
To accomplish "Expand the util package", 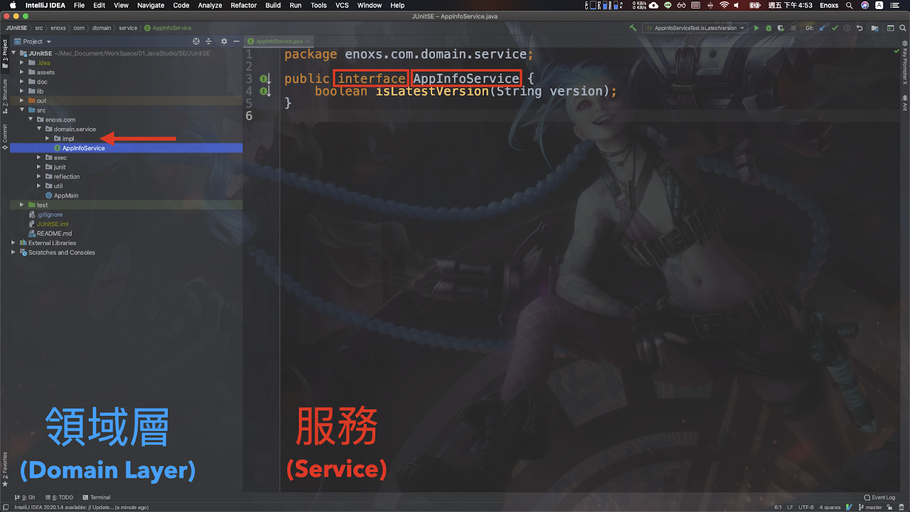I will pos(39,186).
